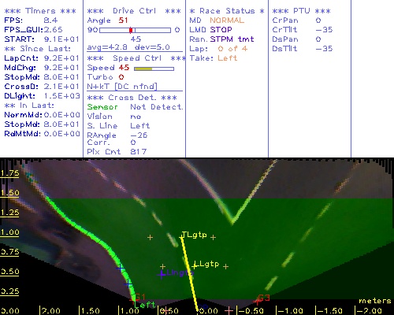The width and height of the screenshot is (394, 315).
Task: Click the Take Left direction value
Action: tap(228, 58)
